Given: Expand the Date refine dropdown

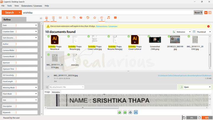Looking at the screenshot, I should [36, 25].
